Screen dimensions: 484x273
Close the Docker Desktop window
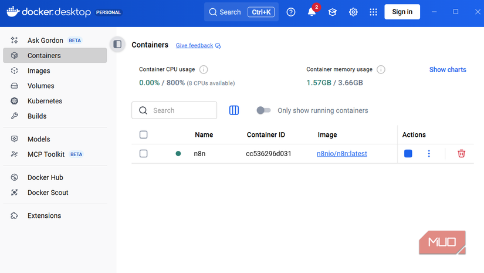point(478,12)
